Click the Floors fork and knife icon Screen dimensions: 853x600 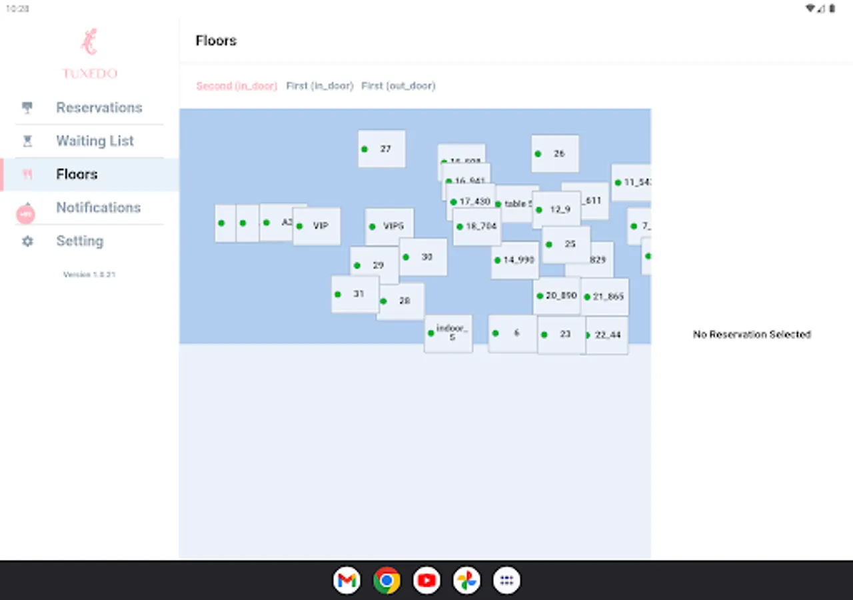[x=27, y=174]
